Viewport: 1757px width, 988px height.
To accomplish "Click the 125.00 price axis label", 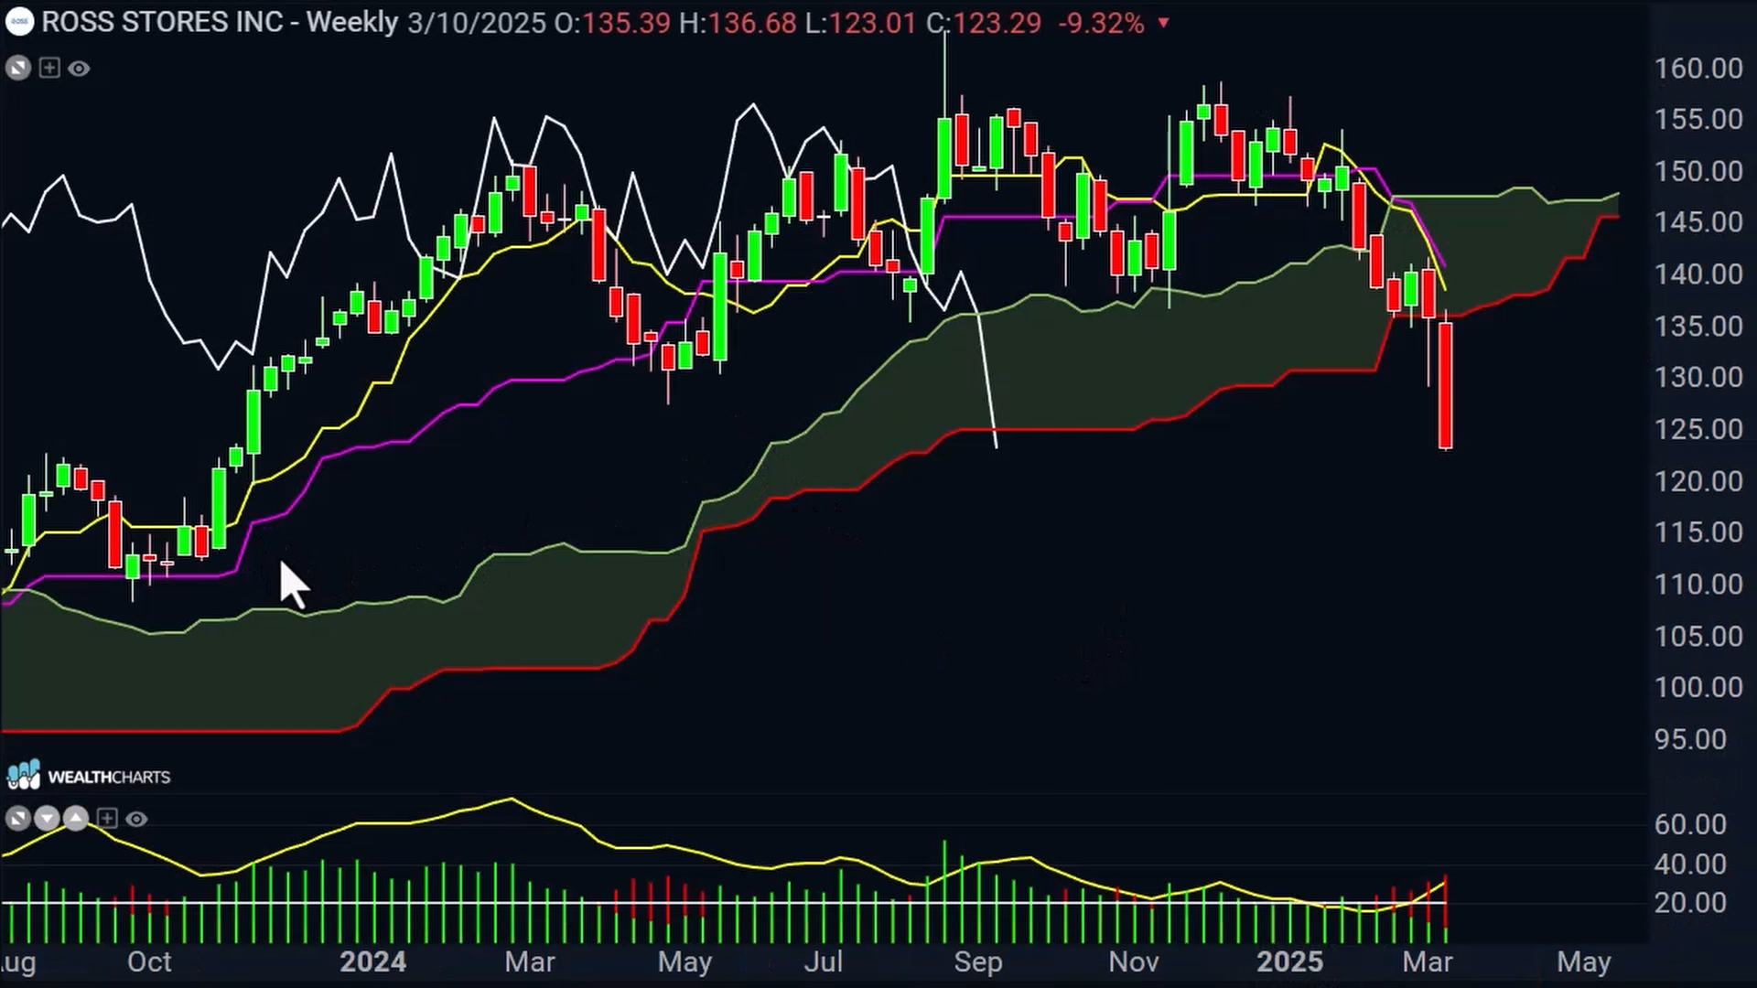I will pyautogui.click(x=1698, y=429).
